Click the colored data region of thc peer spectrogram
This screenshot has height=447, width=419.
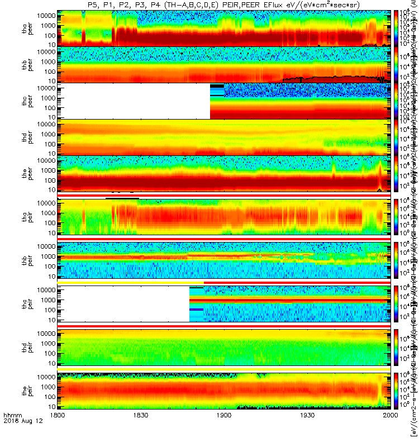pyautogui.click(x=300, y=101)
